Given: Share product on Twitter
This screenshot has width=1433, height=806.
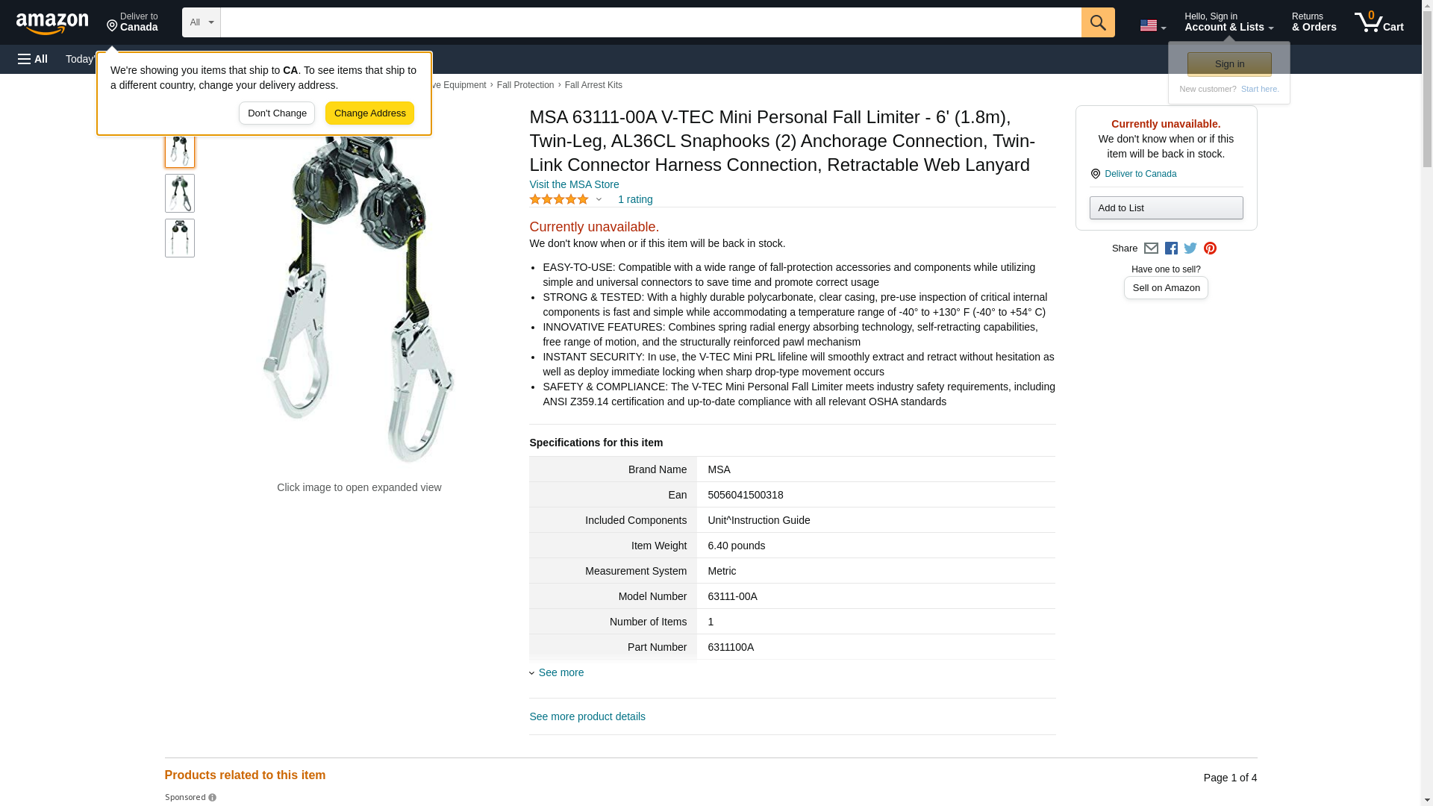Looking at the screenshot, I should tap(1190, 249).
